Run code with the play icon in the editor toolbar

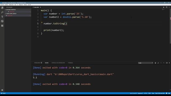164,7
